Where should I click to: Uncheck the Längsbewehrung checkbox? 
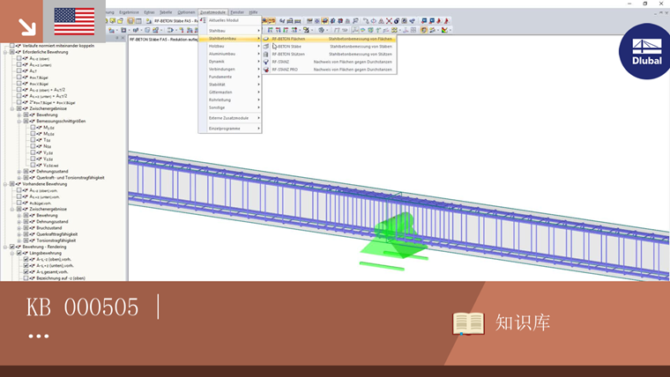coord(19,253)
